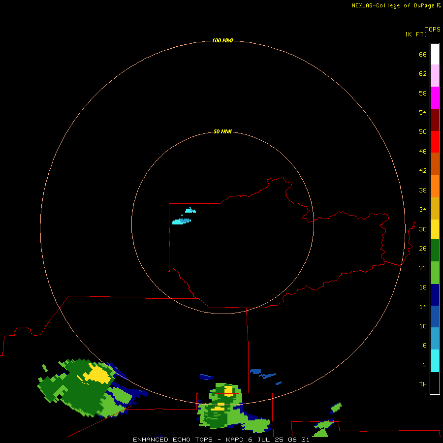Click the light green legend swatch

435,273
